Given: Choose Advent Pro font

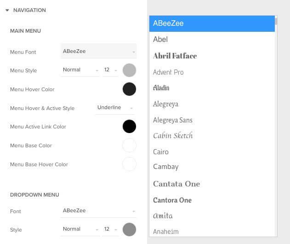Looking at the screenshot, I should pos(168,72).
